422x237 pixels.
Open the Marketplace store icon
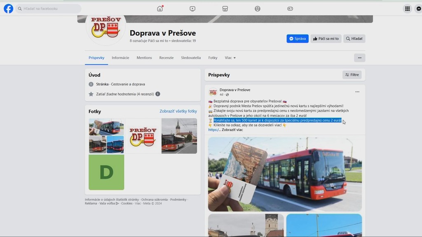tap(225, 8)
